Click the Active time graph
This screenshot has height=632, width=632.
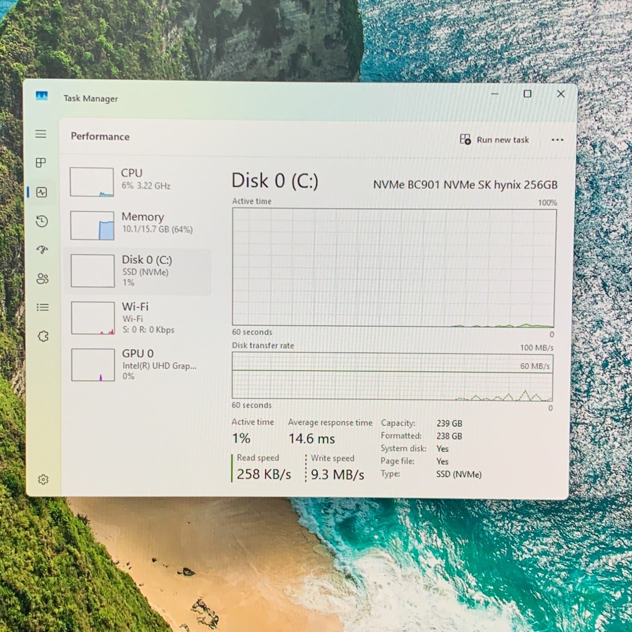click(x=393, y=268)
